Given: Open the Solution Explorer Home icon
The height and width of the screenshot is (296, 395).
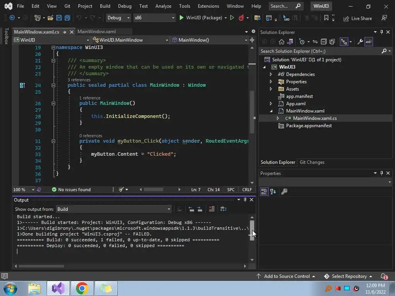Looking at the screenshot, I should point(281,42).
